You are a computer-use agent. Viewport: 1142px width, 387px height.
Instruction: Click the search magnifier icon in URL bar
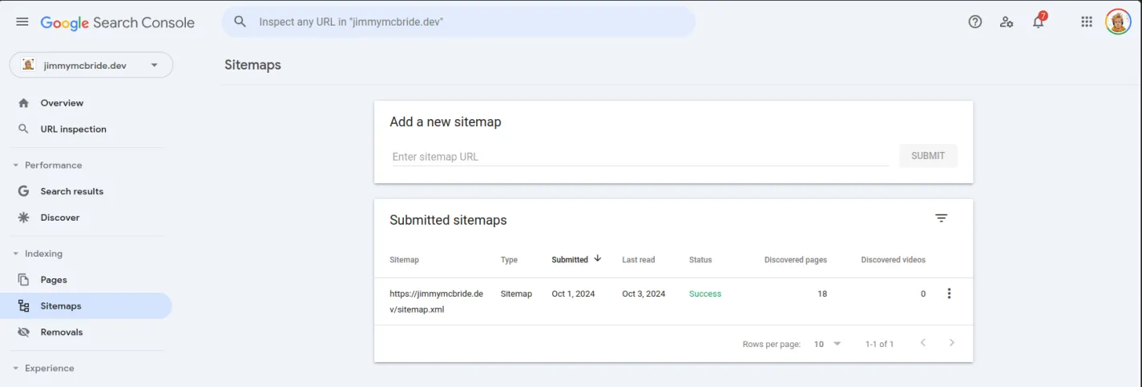[x=240, y=22]
